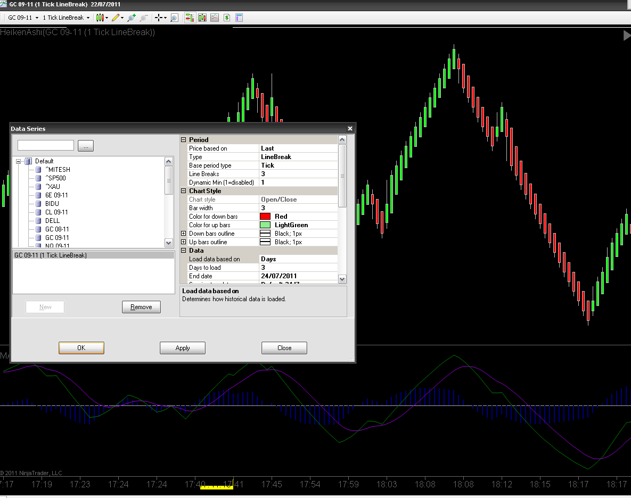
Task: Select the ^SP500 instrument
Action: click(x=55, y=178)
